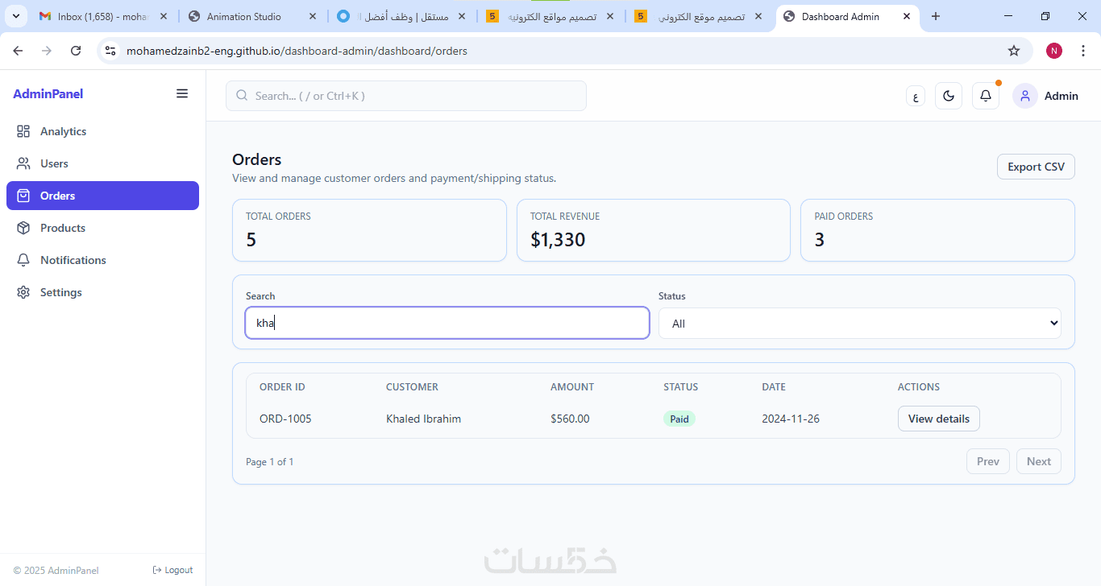Switch to the Animation Studio browser tab
The image size is (1101, 586).
pyautogui.click(x=243, y=16)
